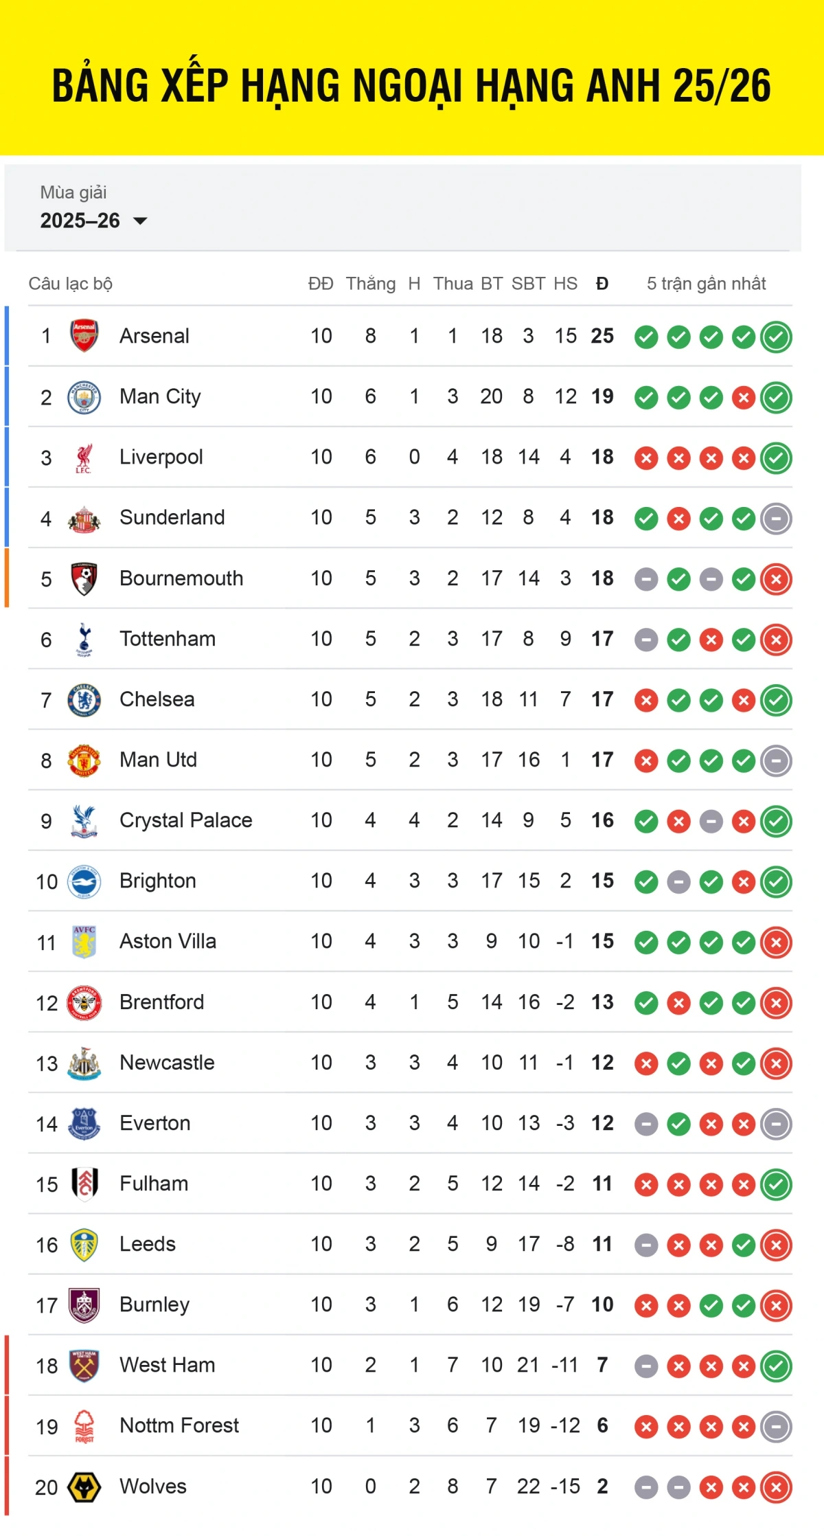The height and width of the screenshot is (1536, 824).
Task: Click West Ham's latest match win icon
Action: (x=776, y=1366)
